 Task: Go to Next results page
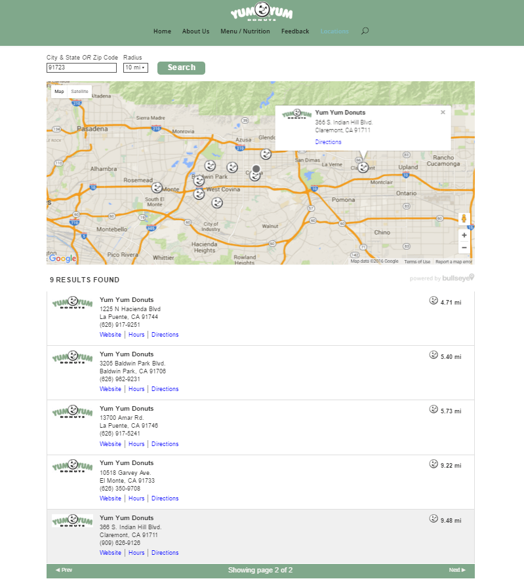click(457, 571)
